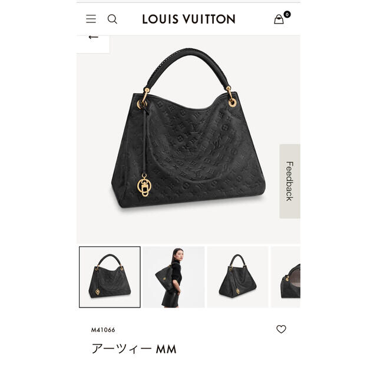The image size is (377, 377).
Task: Add the bag to wishlist with heart
Action: tap(281, 329)
